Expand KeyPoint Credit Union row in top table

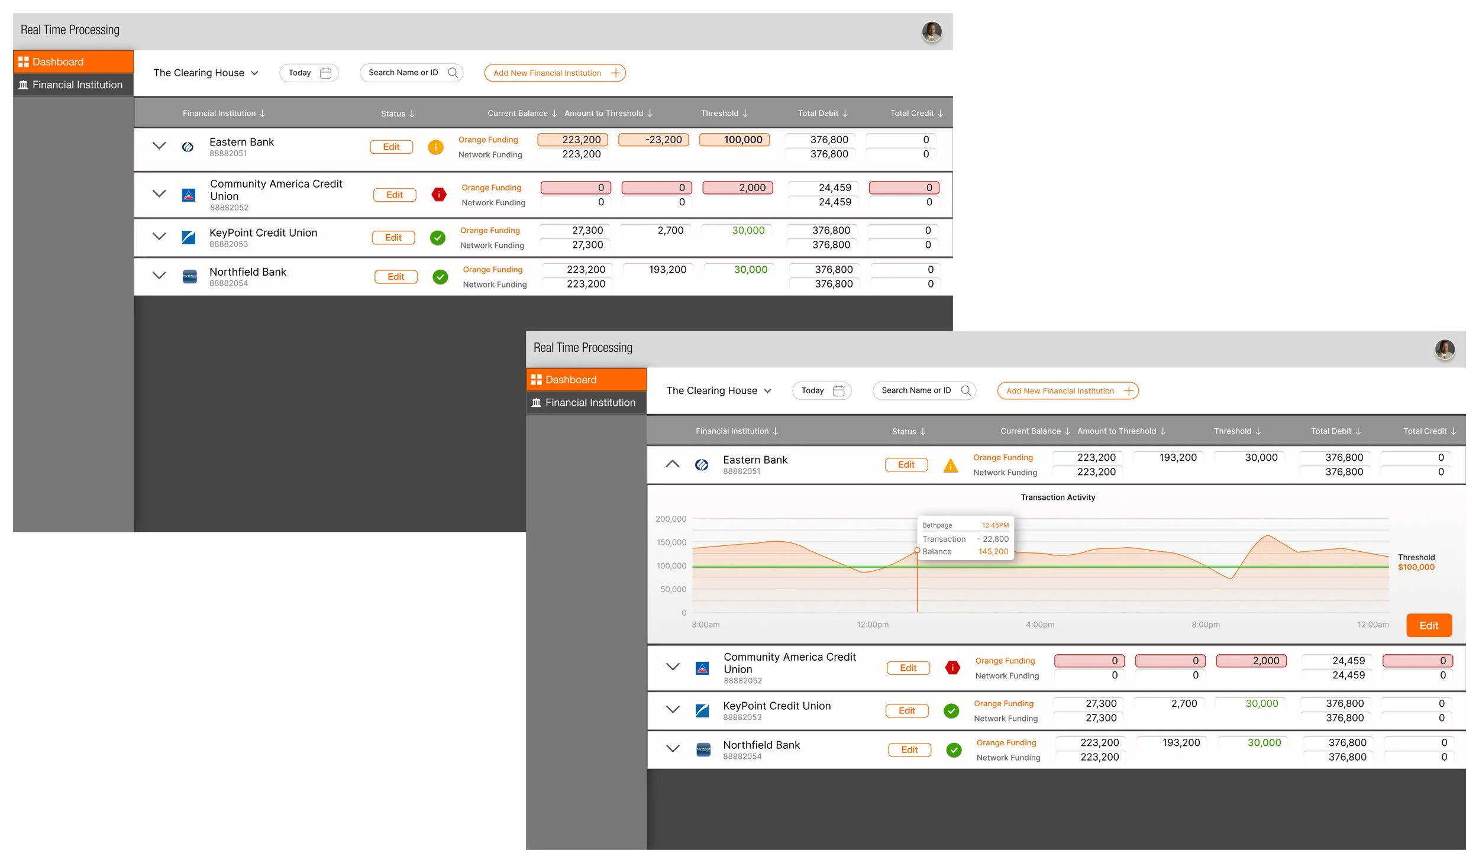click(x=159, y=237)
